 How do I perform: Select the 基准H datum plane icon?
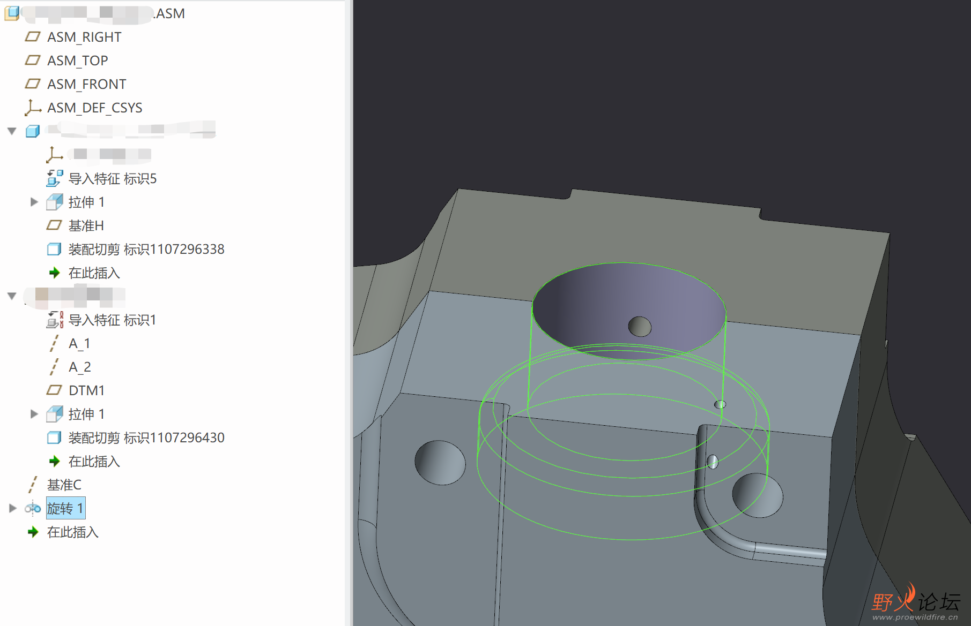54,225
